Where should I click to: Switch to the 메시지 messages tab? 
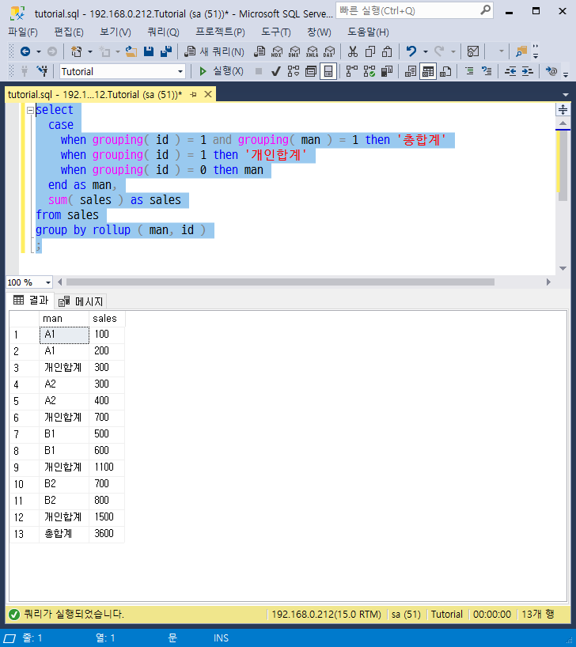tap(81, 301)
